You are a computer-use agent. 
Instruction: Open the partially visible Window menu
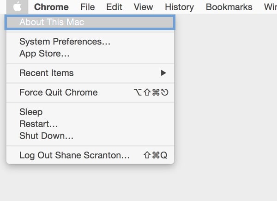point(271,7)
